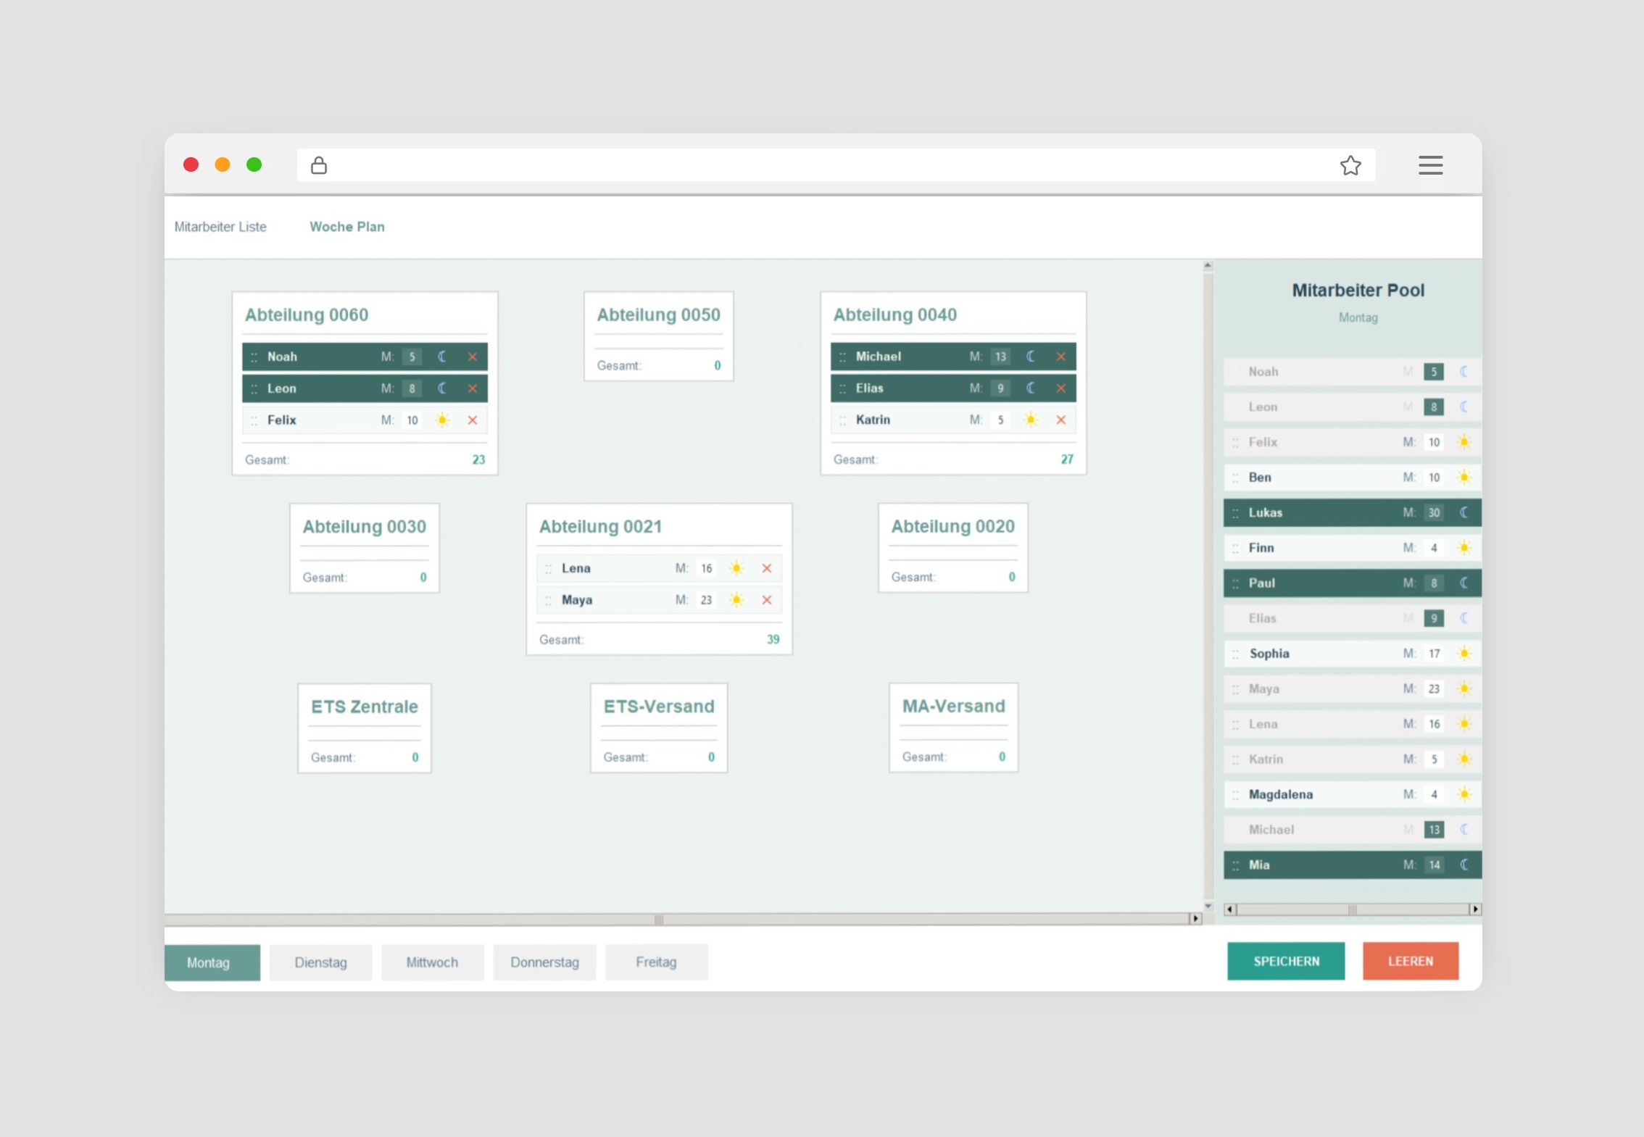This screenshot has width=1644, height=1137.
Task: Grab the drag handle next to Maya in Abteilung 0021
Action: coord(548,600)
